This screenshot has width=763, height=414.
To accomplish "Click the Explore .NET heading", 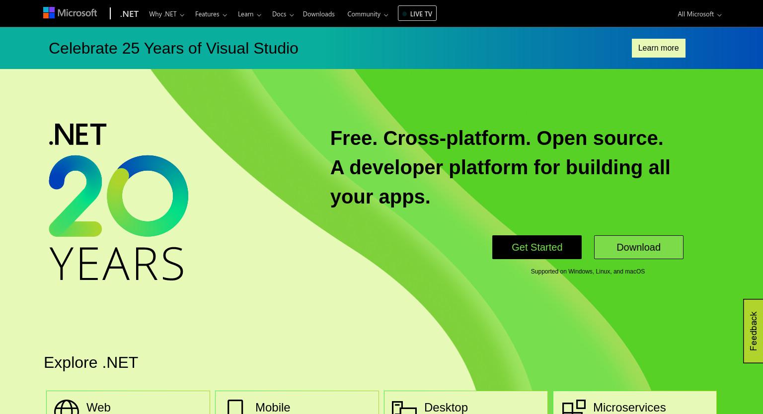I will [91, 362].
